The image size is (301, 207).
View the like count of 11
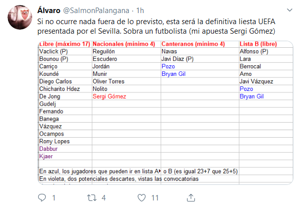[x=155, y=198]
